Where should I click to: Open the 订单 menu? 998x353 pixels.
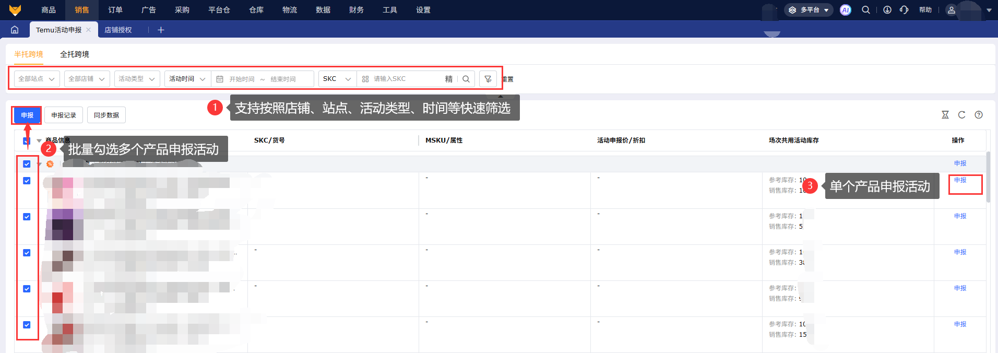tap(115, 10)
